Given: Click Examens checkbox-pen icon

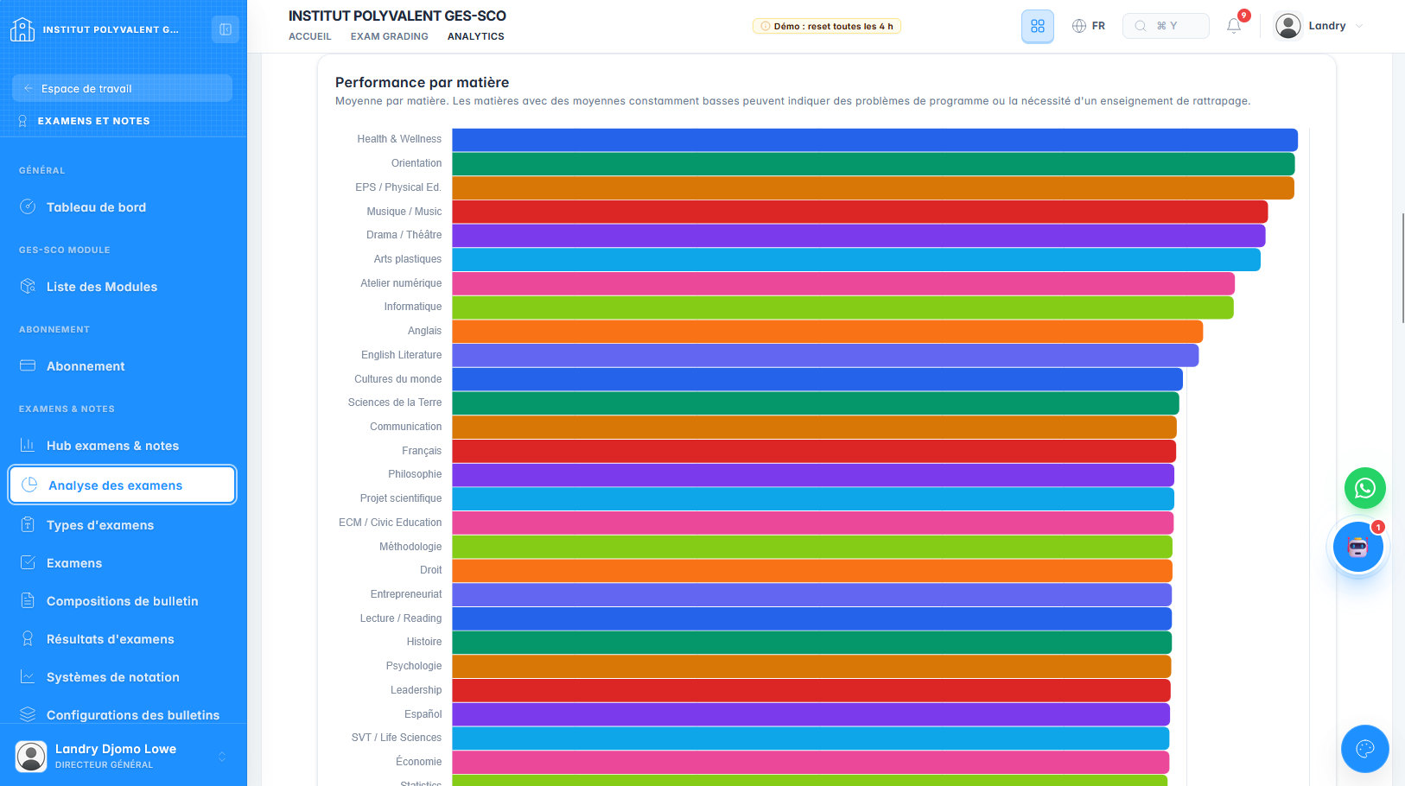Looking at the screenshot, I should 28,562.
